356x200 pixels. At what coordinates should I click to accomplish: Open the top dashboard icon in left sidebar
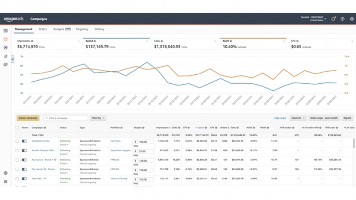point(6,31)
